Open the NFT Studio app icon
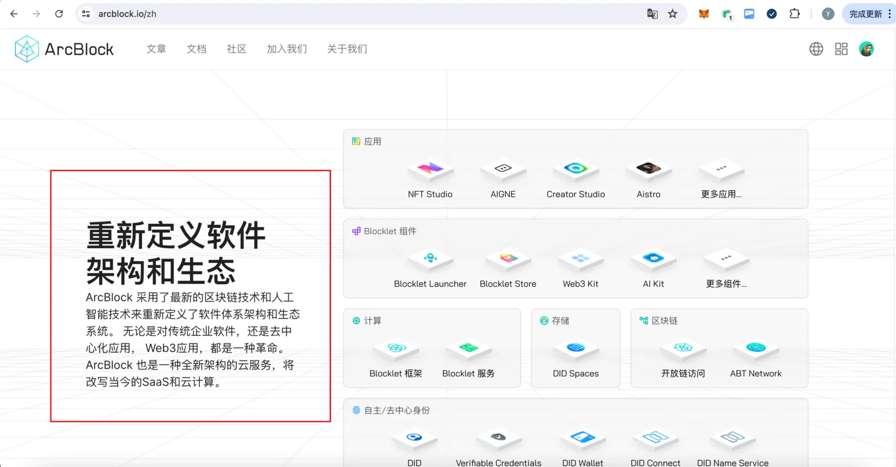The image size is (896, 467). click(430, 169)
